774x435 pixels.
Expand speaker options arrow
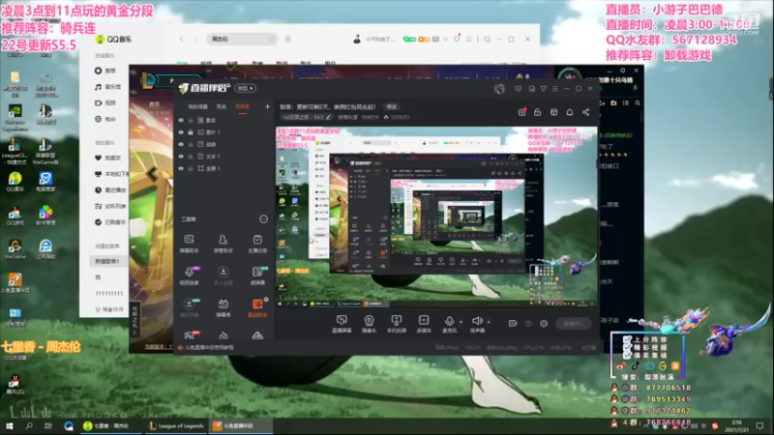489,322
